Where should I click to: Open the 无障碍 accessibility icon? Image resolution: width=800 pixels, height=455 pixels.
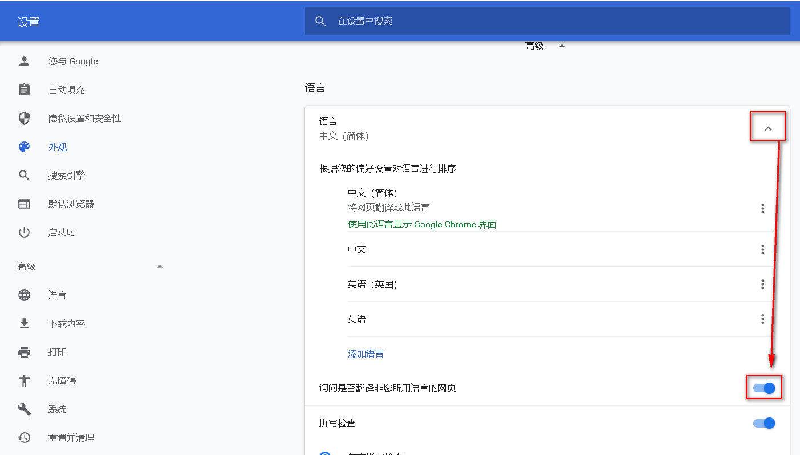point(23,380)
